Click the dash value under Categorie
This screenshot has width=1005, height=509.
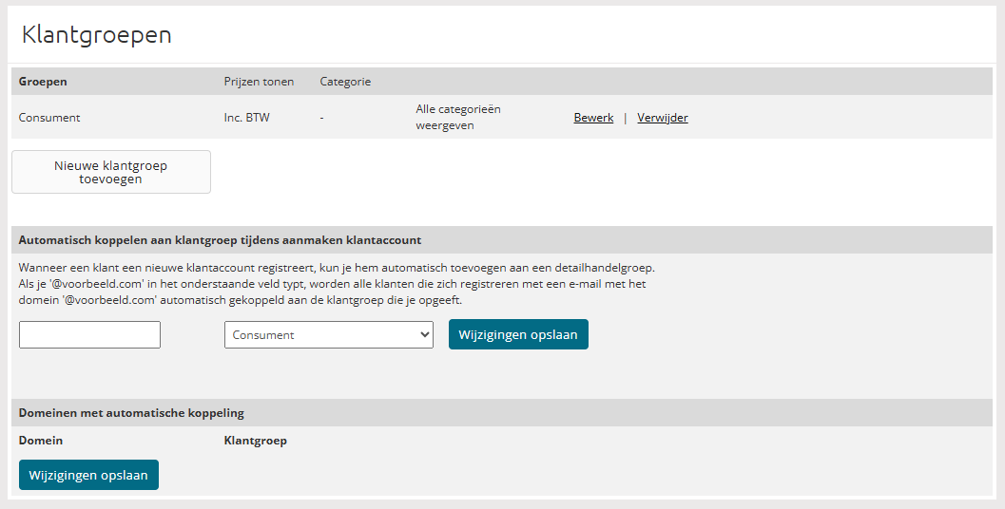point(321,118)
